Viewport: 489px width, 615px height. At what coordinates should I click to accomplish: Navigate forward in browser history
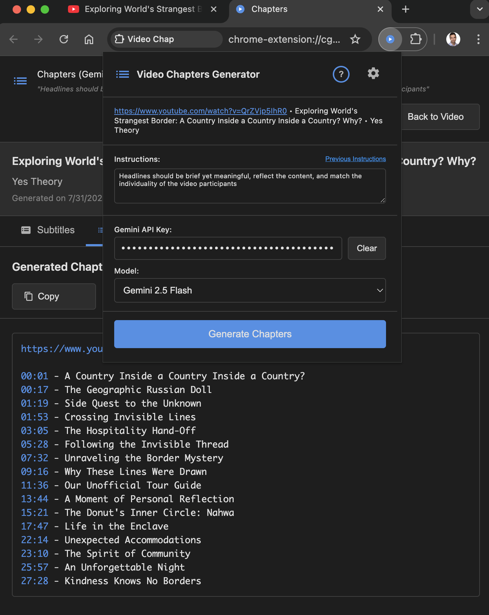click(x=39, y=39)
